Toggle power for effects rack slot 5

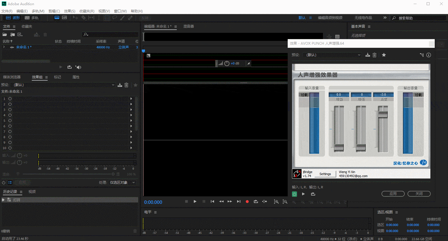tap(10, 121)
